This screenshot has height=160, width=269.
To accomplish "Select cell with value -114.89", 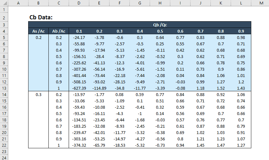I will click(99, 88).
